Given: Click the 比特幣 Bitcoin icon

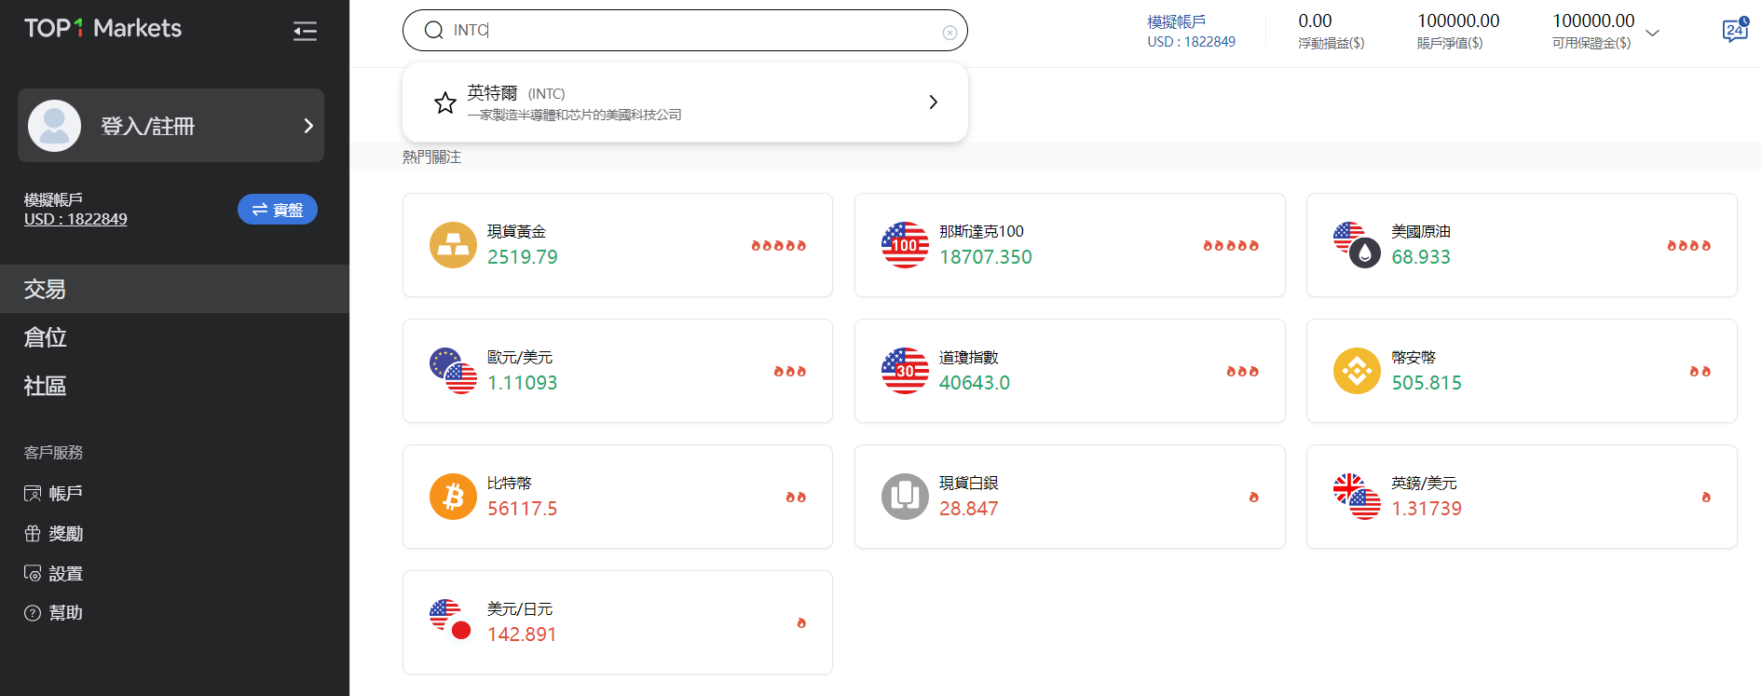Looking at the screenshot, I should 453,497.
